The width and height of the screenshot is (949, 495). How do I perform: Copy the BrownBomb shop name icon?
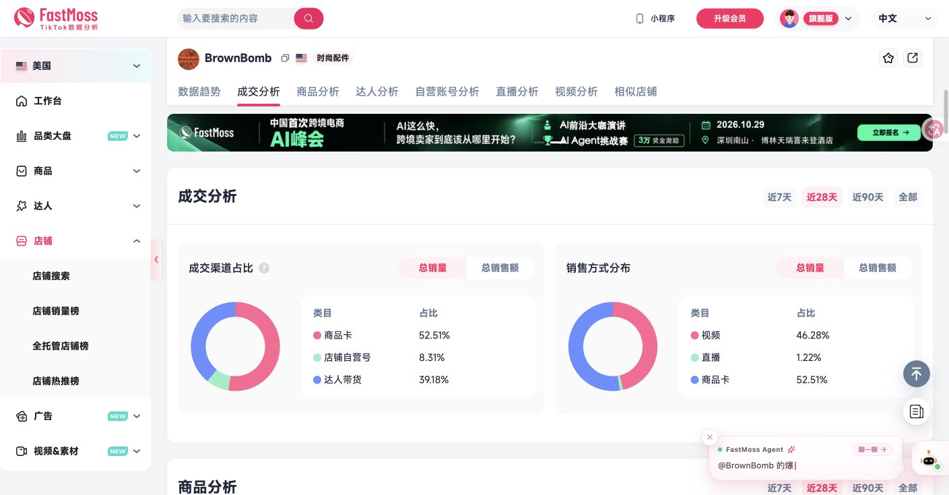[285, 58]
